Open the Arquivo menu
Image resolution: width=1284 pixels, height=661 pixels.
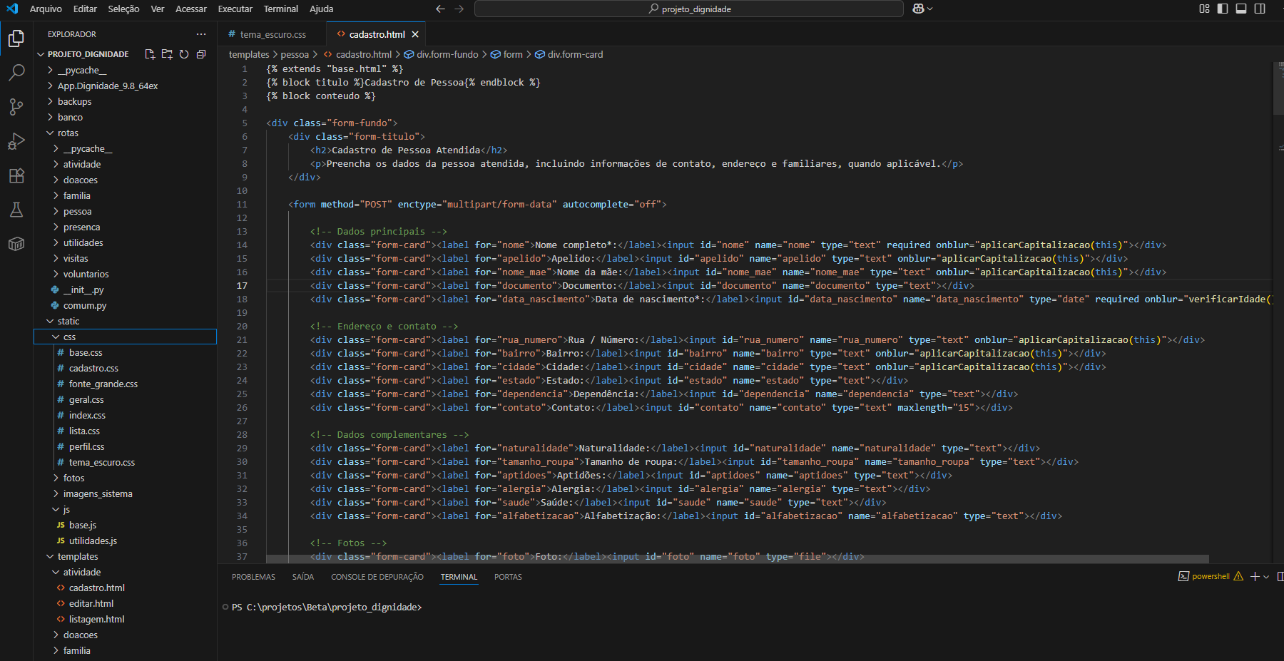(x=46, y=9)
